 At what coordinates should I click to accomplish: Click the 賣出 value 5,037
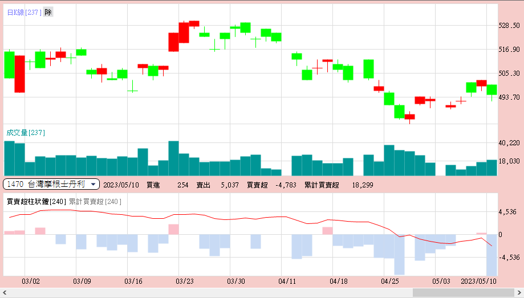point(230,185)
